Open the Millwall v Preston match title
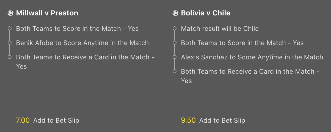Screen dimensions: 331x132 pyautogui.click(x=47, y=13)
